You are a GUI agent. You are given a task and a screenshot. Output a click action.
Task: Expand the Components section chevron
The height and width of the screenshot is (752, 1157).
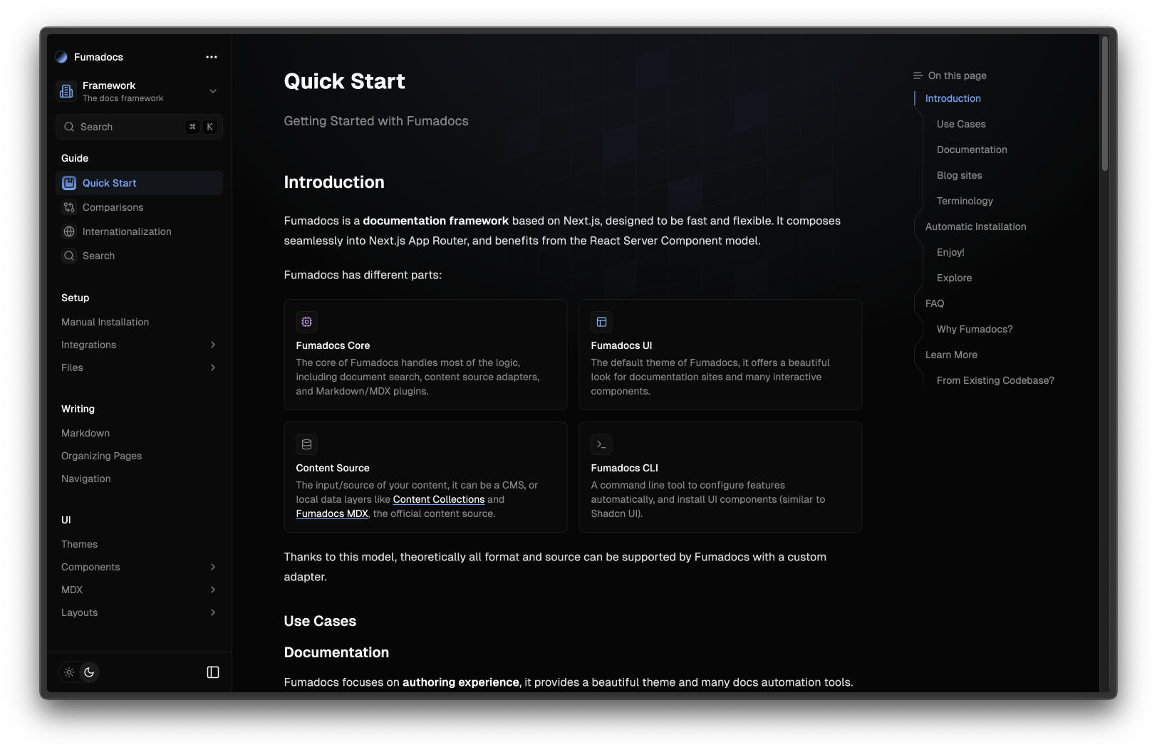(x=213, y=567)
